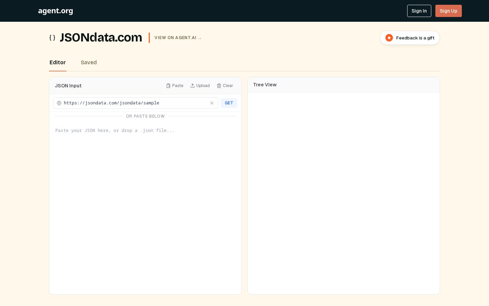
Task: Switch to the Editor tab
Action: pos(58,63)
